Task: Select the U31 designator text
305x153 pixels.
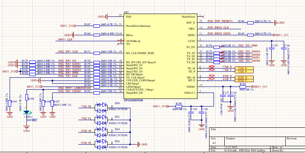Action: (x=126, y=12)
